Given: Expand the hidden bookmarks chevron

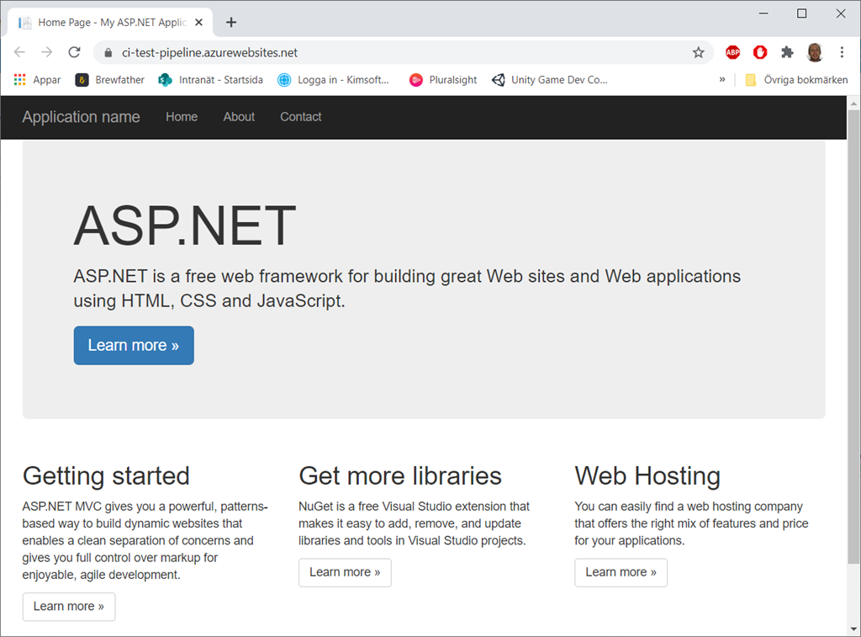Looking at the screenshot, I should 722,80.
